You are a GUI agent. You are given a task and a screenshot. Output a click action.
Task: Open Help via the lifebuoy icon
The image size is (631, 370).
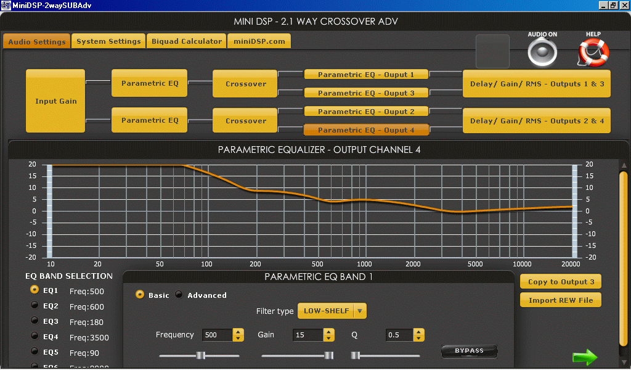pos(593,52)
